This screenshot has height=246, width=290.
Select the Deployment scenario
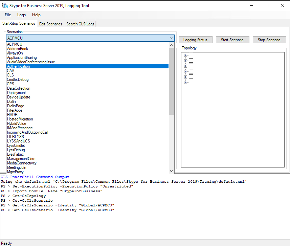point(88,93)
